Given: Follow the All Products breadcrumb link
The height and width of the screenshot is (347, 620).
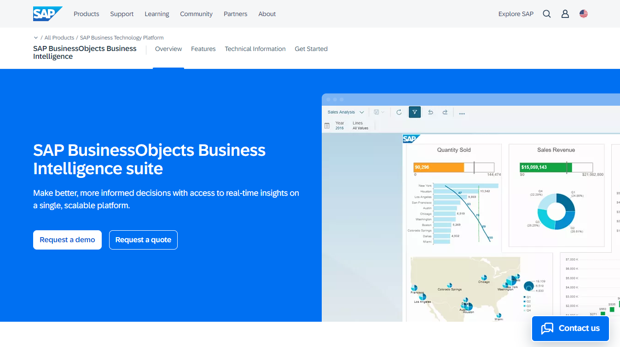Looking at the screenshot, I should [59, 38].
